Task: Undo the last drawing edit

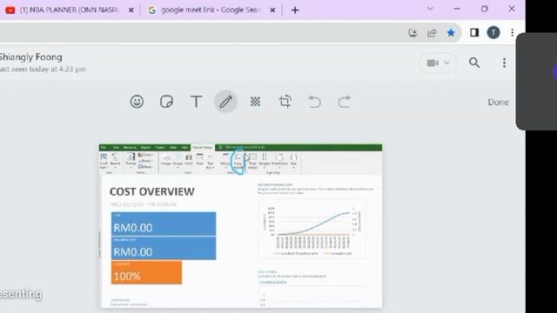Action: (314, 102)
